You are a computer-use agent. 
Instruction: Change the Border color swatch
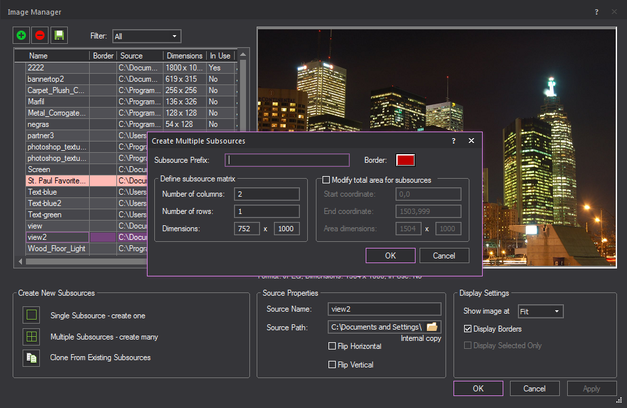(406, 160)
